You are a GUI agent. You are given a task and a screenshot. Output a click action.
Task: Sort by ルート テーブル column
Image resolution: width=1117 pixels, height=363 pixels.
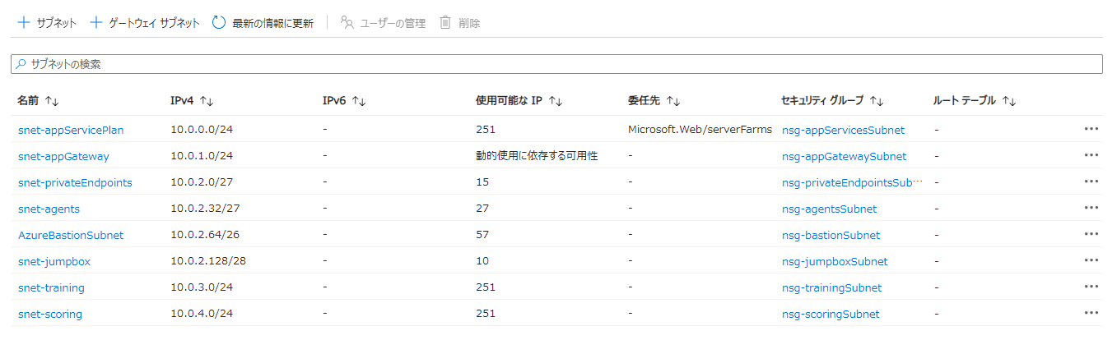tap(975, 100)
